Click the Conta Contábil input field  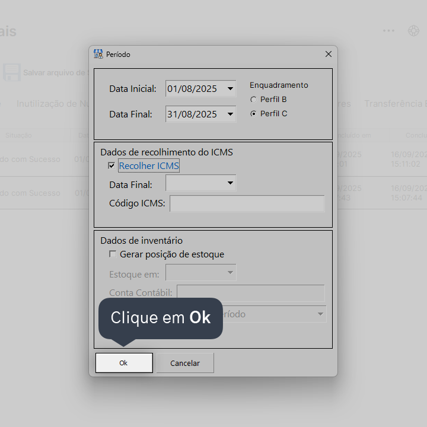tap(251, 293)
